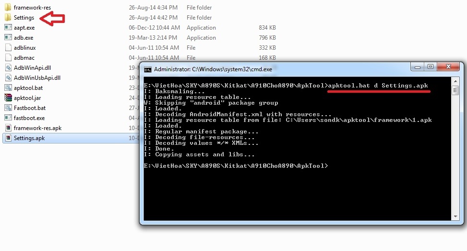
Task: Click the apktool.jar archive icon
Action: 8,98
